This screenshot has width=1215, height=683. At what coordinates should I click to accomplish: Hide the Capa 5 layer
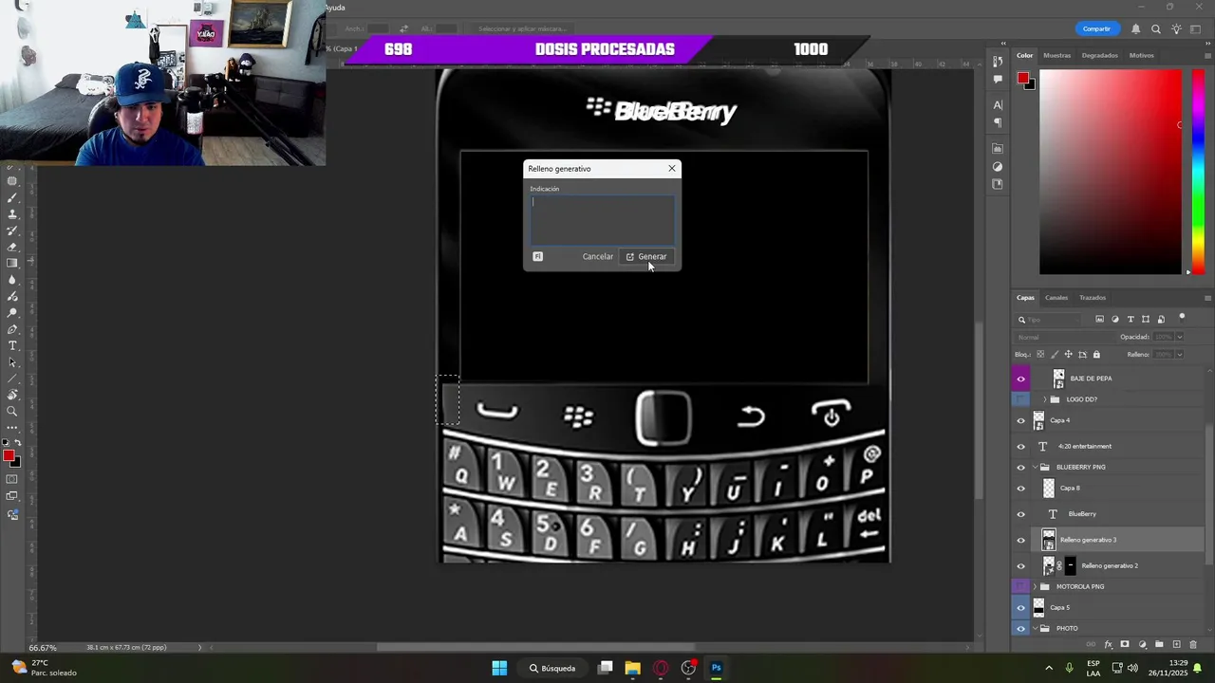coord(1021,608)
